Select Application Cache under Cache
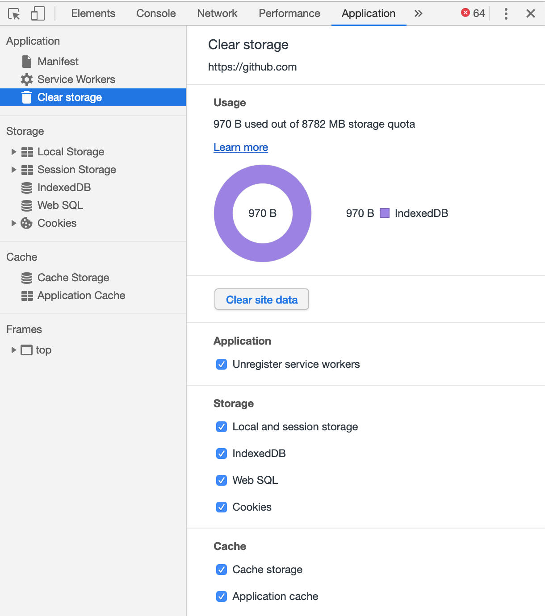 click(81, 295)
